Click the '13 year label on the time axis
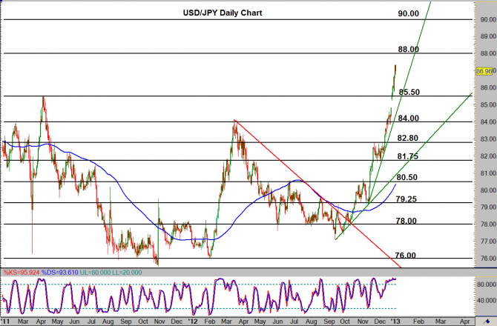The image size is (497, 326). (395, 322)
